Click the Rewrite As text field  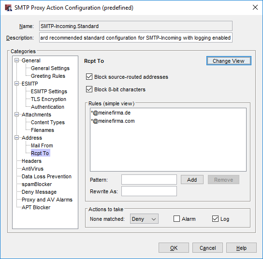(x=149, y=191)
